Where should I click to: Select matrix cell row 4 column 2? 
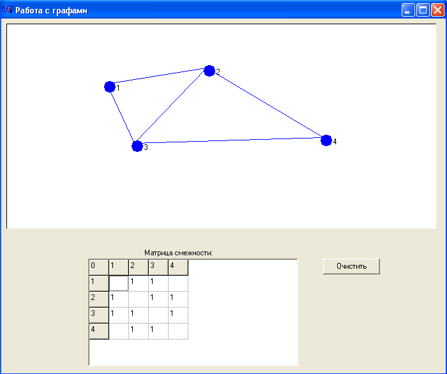click(139, 331)
